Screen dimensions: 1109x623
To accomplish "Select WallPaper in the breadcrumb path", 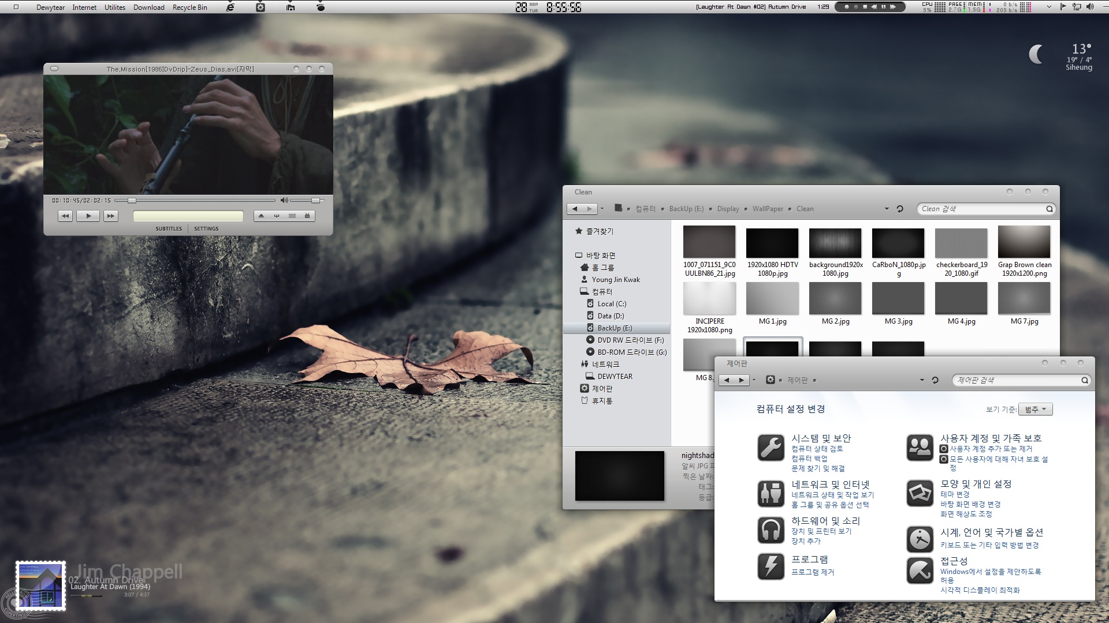I will (x=768, y=209).
